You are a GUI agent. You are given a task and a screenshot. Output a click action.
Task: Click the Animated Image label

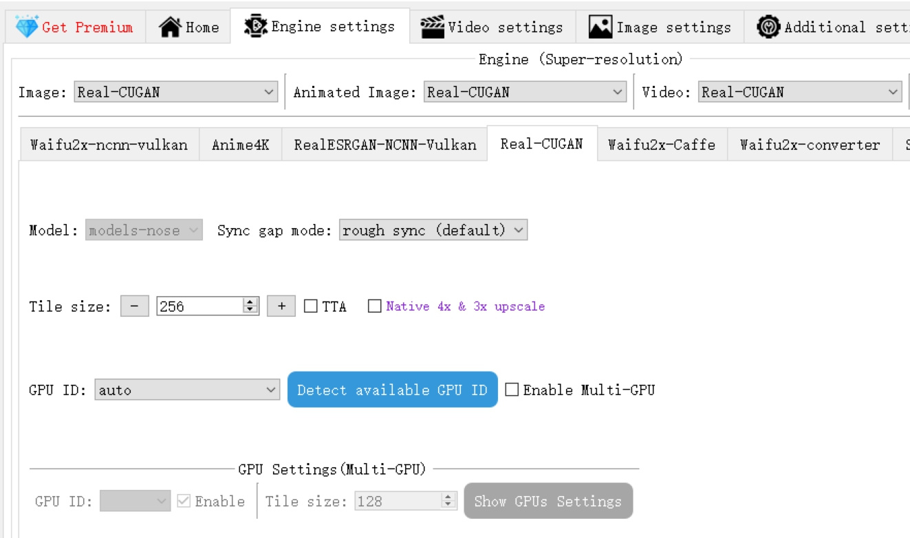click(x=355, y=93)
